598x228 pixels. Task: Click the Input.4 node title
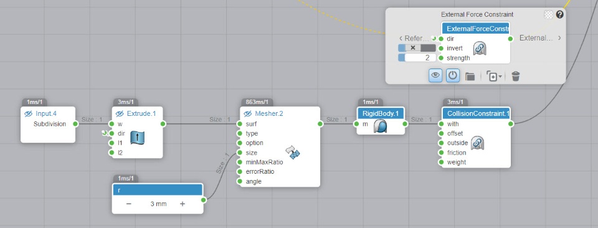coord(46,113)
